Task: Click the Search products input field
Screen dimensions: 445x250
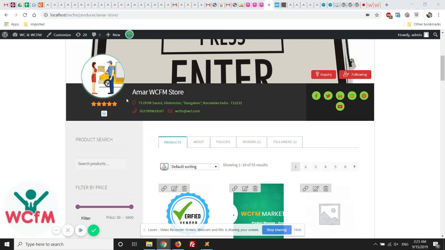Action: 101,164
